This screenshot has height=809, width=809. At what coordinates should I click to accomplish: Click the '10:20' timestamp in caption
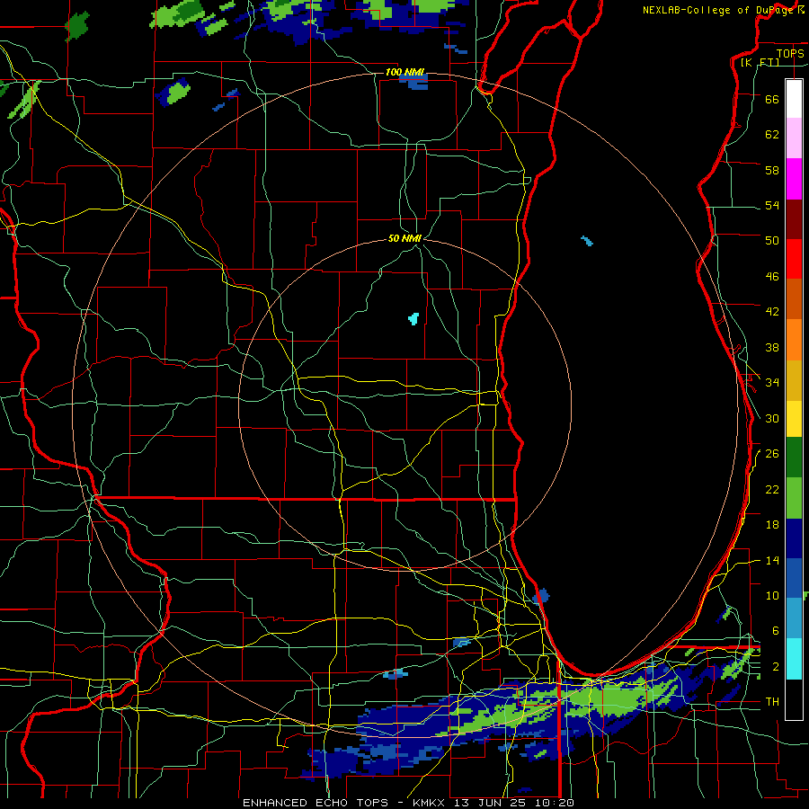click(x=555, y=803)
